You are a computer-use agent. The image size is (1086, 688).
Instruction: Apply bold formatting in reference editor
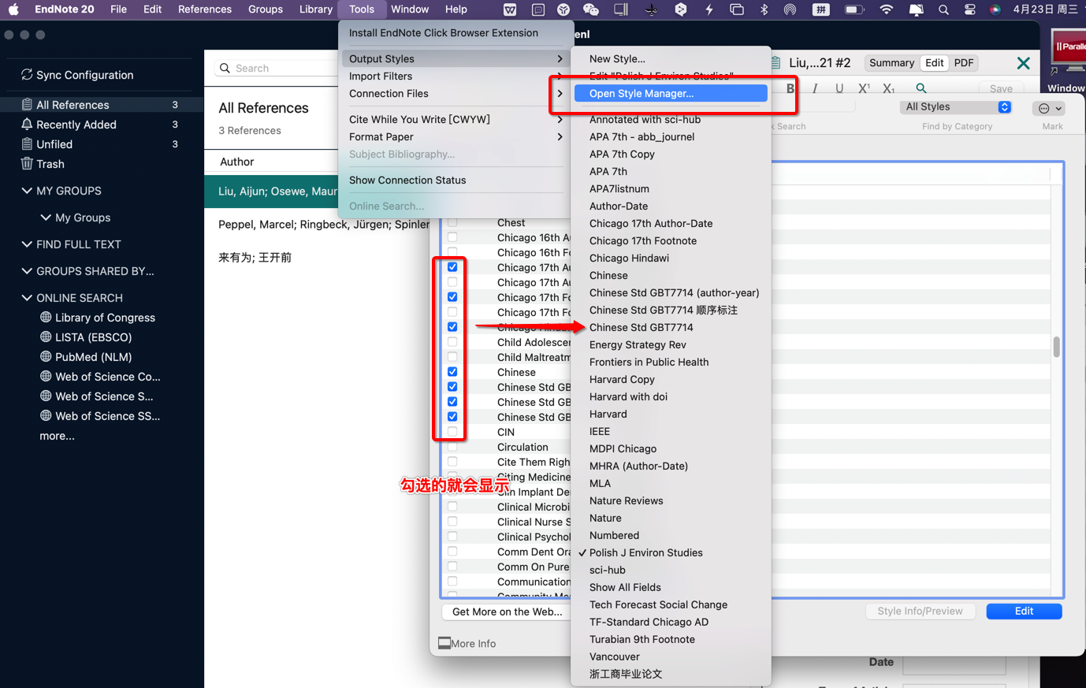(790, 88)
